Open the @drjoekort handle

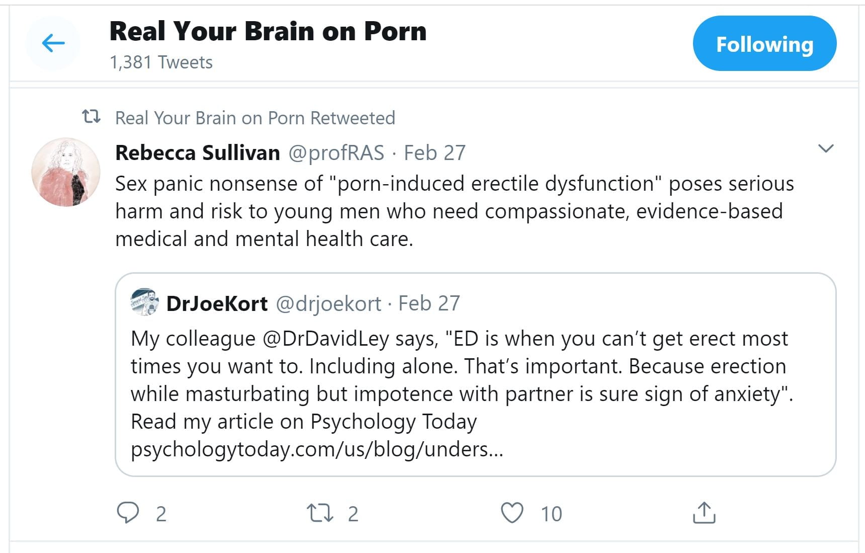(x=328, y=303)
